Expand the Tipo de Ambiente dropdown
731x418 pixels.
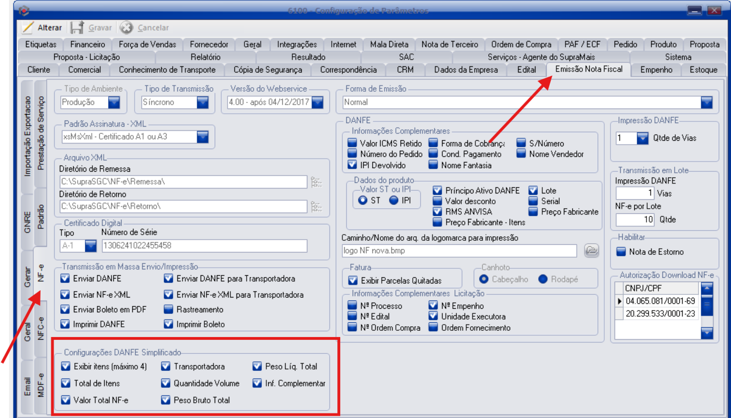[114, 102]
